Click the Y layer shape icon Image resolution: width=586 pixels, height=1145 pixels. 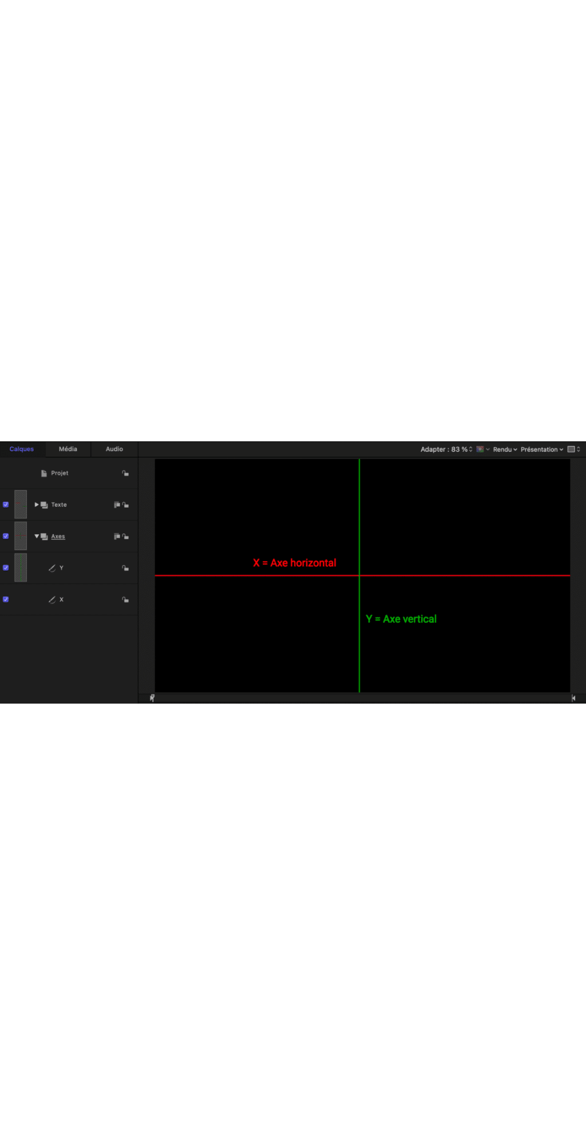click(x=52, y=568)
